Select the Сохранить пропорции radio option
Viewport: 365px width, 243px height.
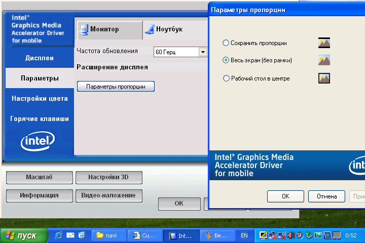(x=226, y=43)
